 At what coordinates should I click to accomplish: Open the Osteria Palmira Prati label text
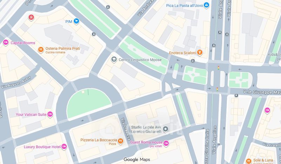point(63,48)
